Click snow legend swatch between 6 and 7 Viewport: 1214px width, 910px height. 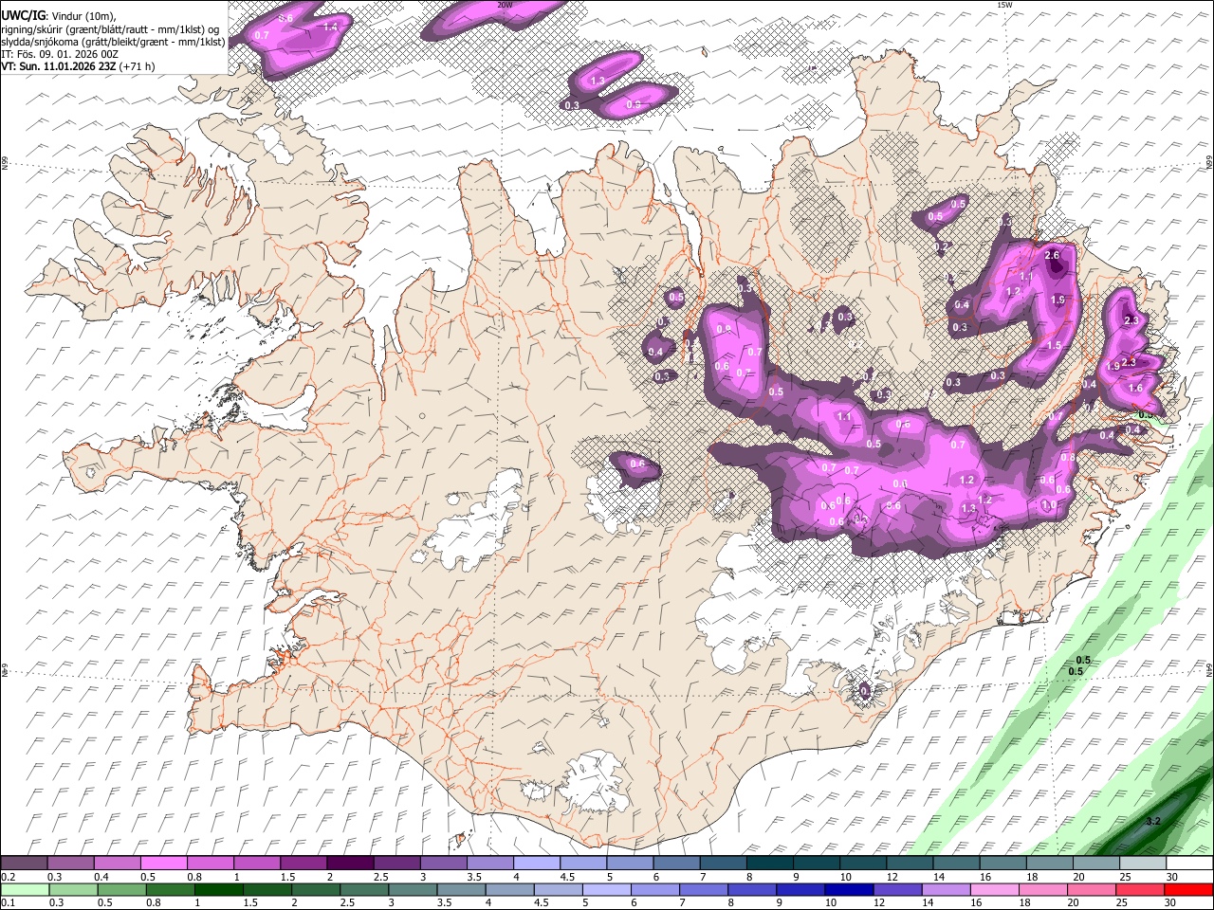[x=676, y=864]
